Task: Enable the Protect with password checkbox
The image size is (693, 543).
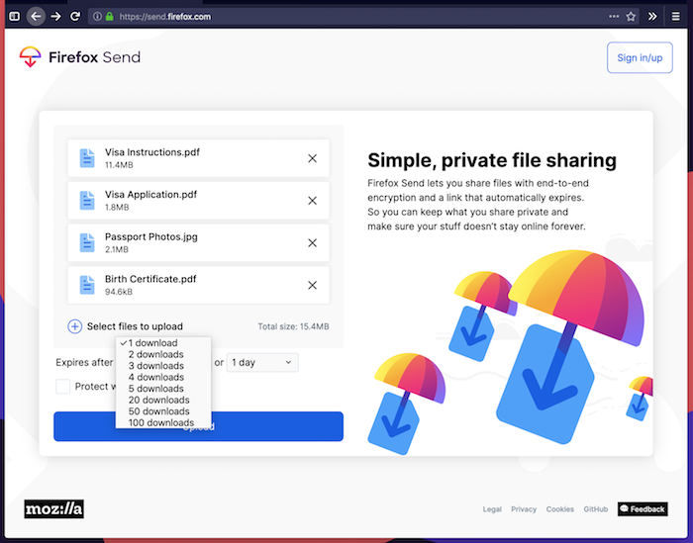Action: (x=62, y=387)
